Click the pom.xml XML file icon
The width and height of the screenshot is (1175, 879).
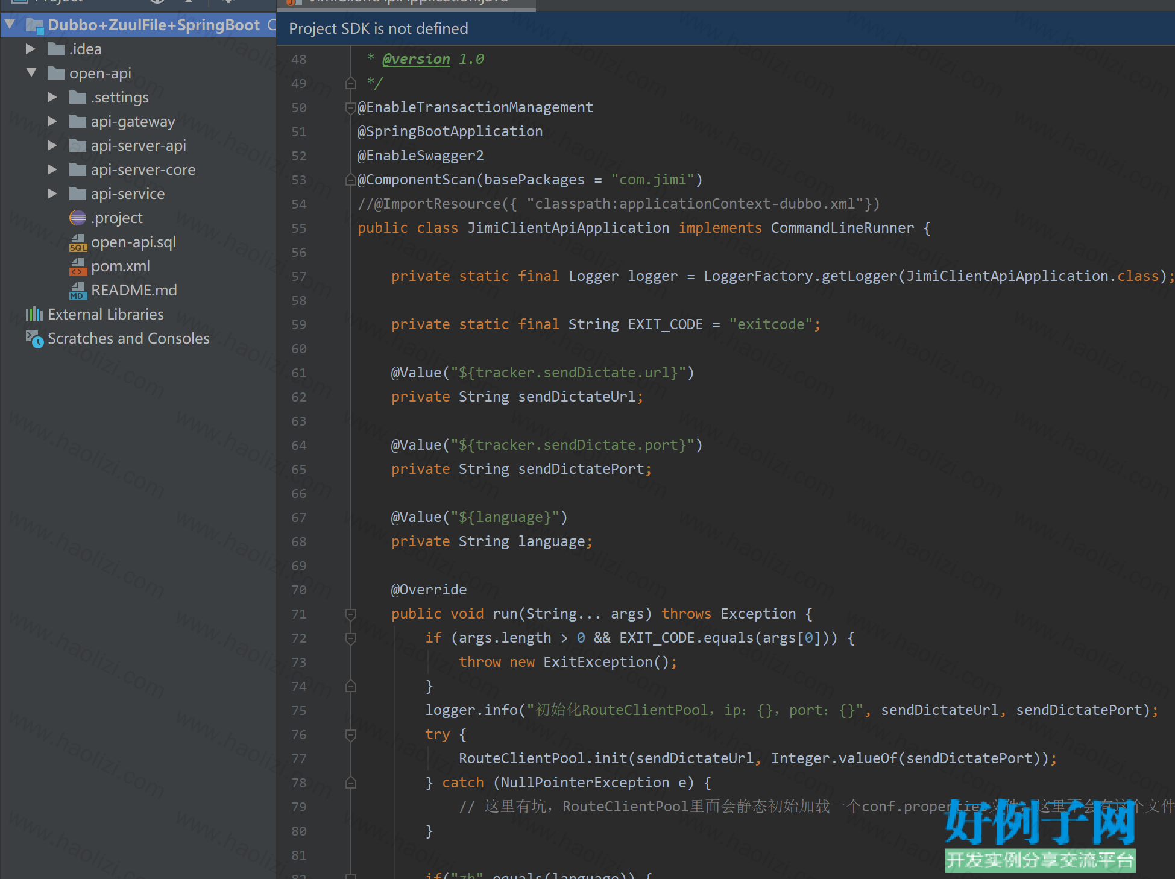click(x=78, y=266)
